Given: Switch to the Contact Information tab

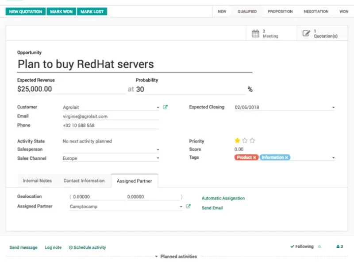Looking at the screenshot, I should (x=84, y=181).
